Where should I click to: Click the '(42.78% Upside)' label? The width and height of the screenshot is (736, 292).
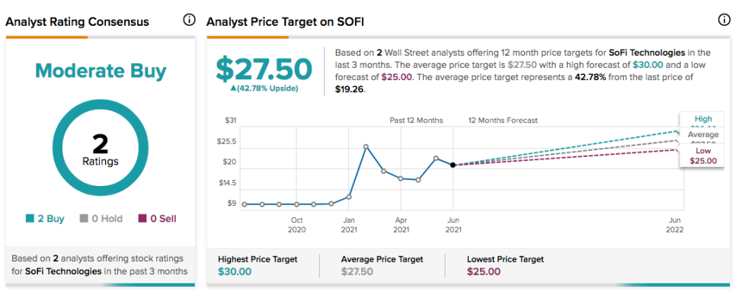[264, 88]
